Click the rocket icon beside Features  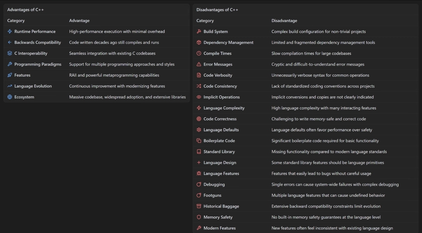click(x=10, y=75)
